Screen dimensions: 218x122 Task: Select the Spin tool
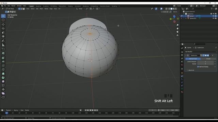click(x=3, y=78)
